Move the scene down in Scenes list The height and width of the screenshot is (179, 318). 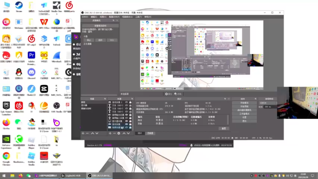[x=97, y=133]
